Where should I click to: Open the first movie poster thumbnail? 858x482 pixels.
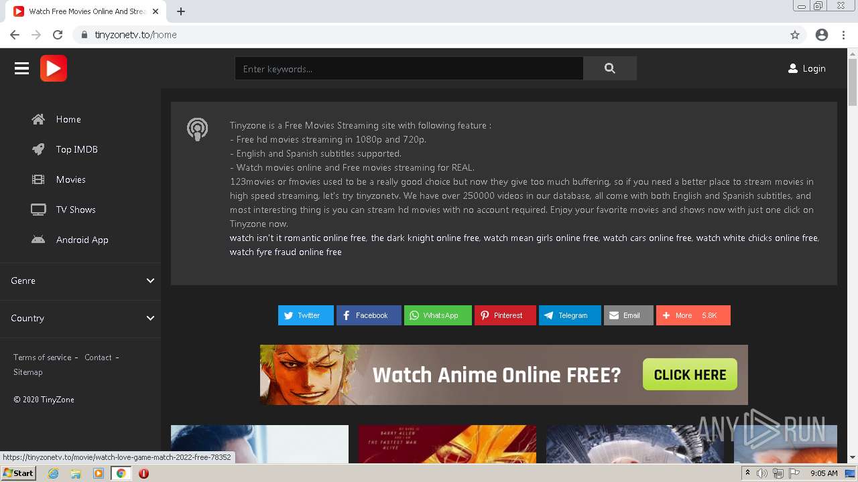pyautogui.click(x=259, y=444)
